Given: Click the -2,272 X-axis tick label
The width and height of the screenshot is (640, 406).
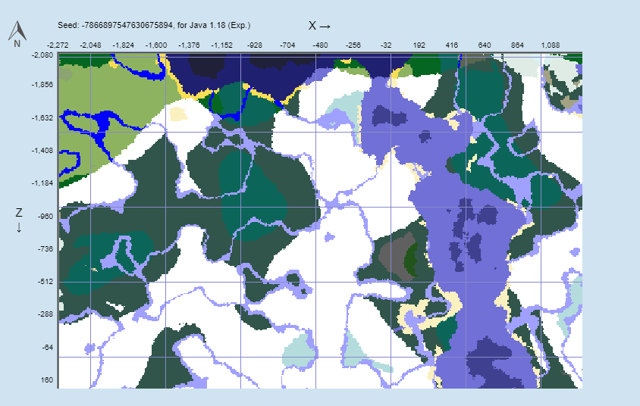Looking at the screenshot, I should (x=58, y=45).
